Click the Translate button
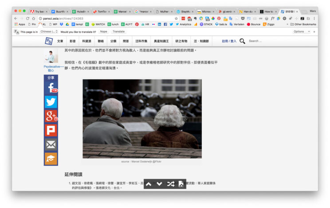 pyautogui.click(x=118, y=31)
